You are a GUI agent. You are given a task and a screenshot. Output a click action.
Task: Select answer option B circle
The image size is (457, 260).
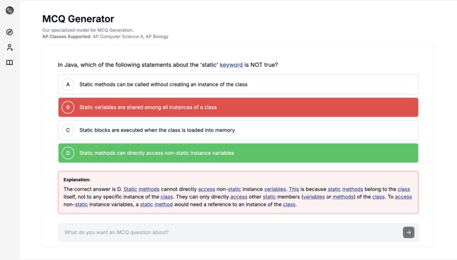[x=68, y=107]
